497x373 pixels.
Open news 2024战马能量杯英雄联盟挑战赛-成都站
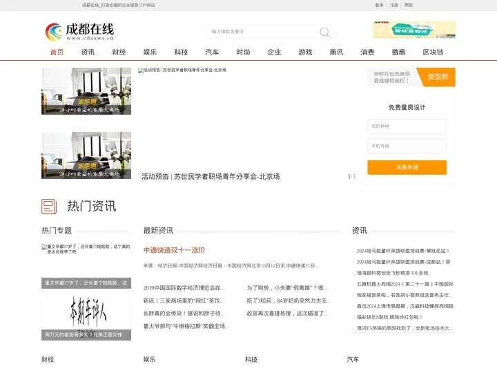[404, 262]
